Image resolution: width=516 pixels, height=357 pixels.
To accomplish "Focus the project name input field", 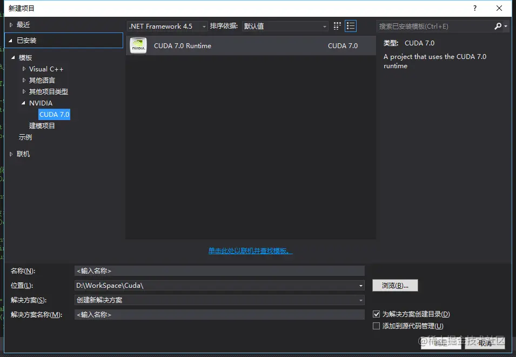I will [219, 270].
